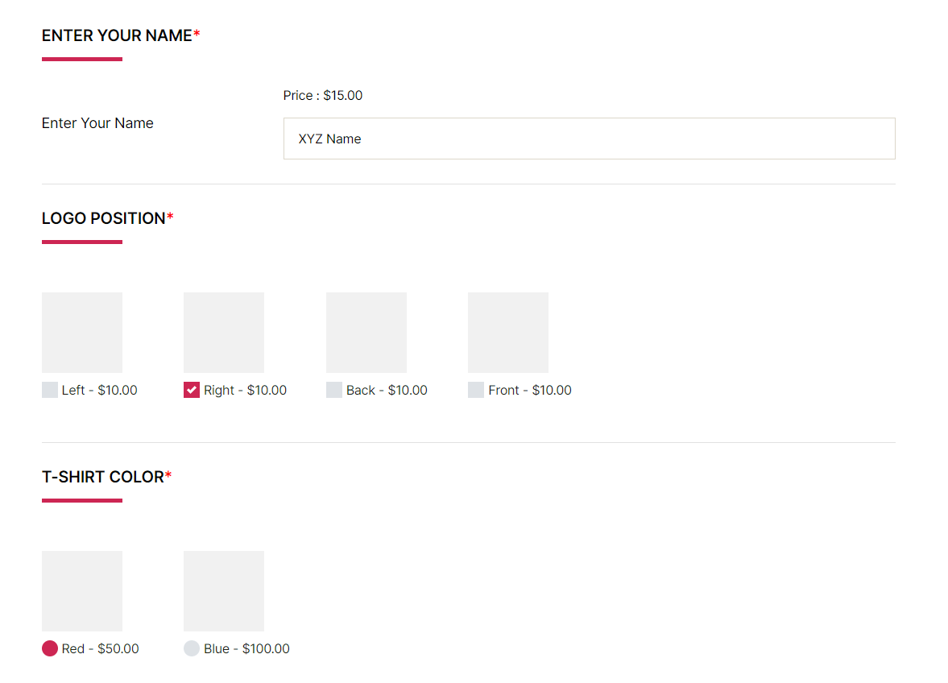The width and height of the screenshot is (948, 683).
Task: Click the "Back - $10.00" label text
Action: click(387, 391)
